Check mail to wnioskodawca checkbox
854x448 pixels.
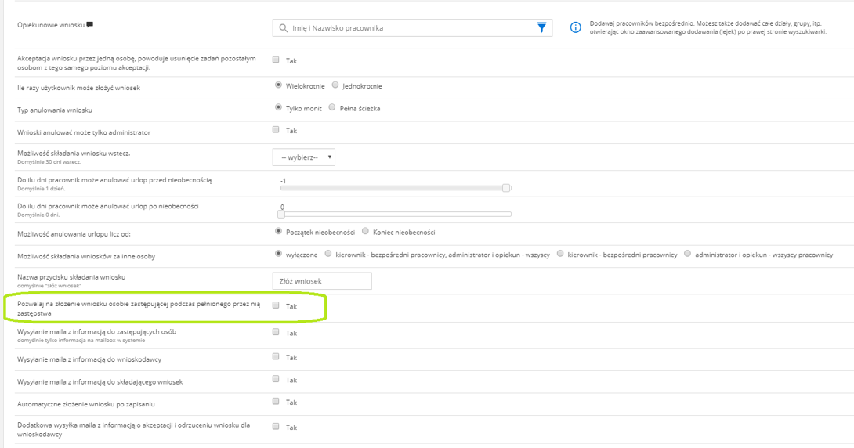(x=276, y=356)
